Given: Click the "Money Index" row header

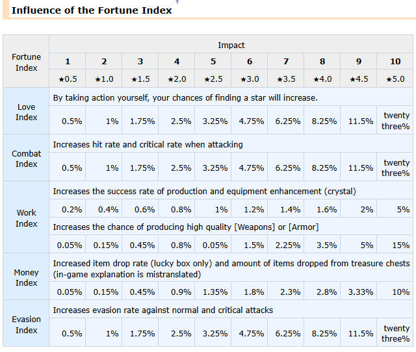Looking at the screenshot, I should click(x=27, y=277).
